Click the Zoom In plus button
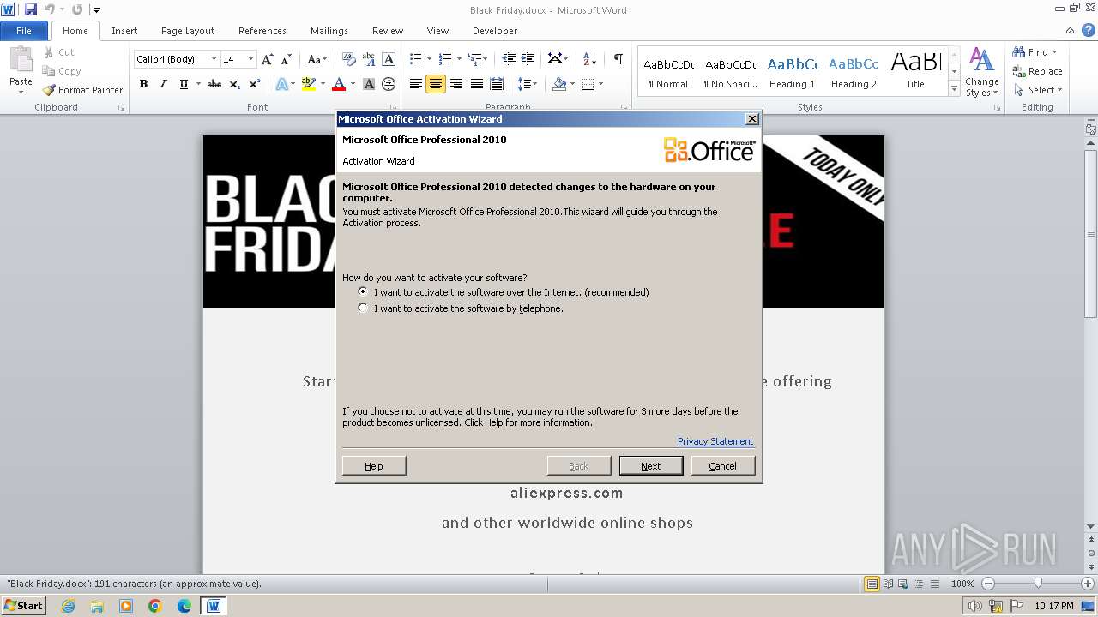Screen dimensions: 1098x617 1088,584
